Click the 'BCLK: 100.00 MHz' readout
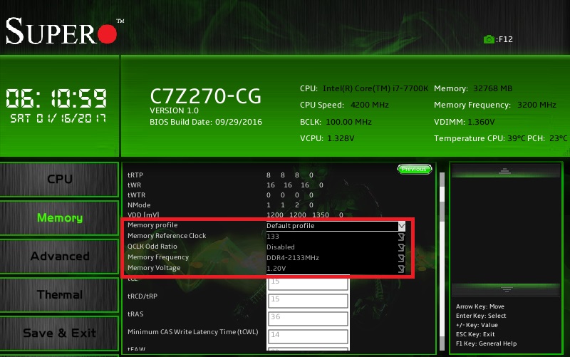This screenshot has height=357, width=570. pos(336,122)
